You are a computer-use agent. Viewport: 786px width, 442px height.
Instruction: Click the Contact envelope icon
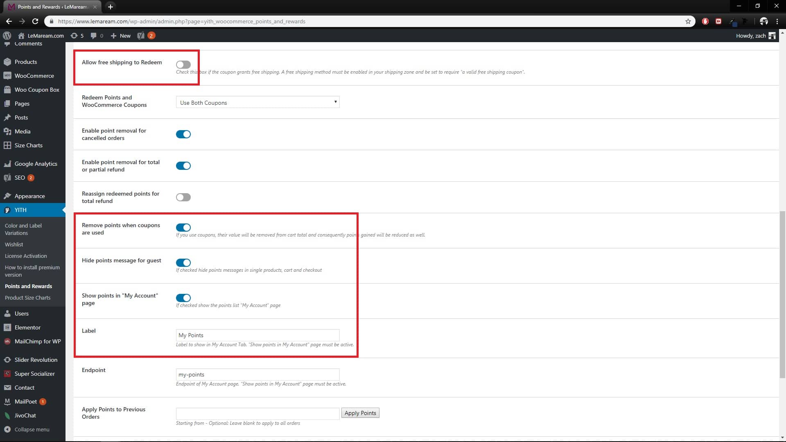click(7, 388)
